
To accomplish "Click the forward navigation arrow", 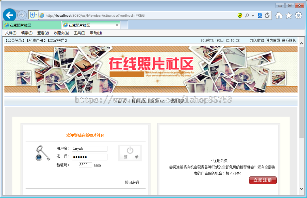I will 21,15.
